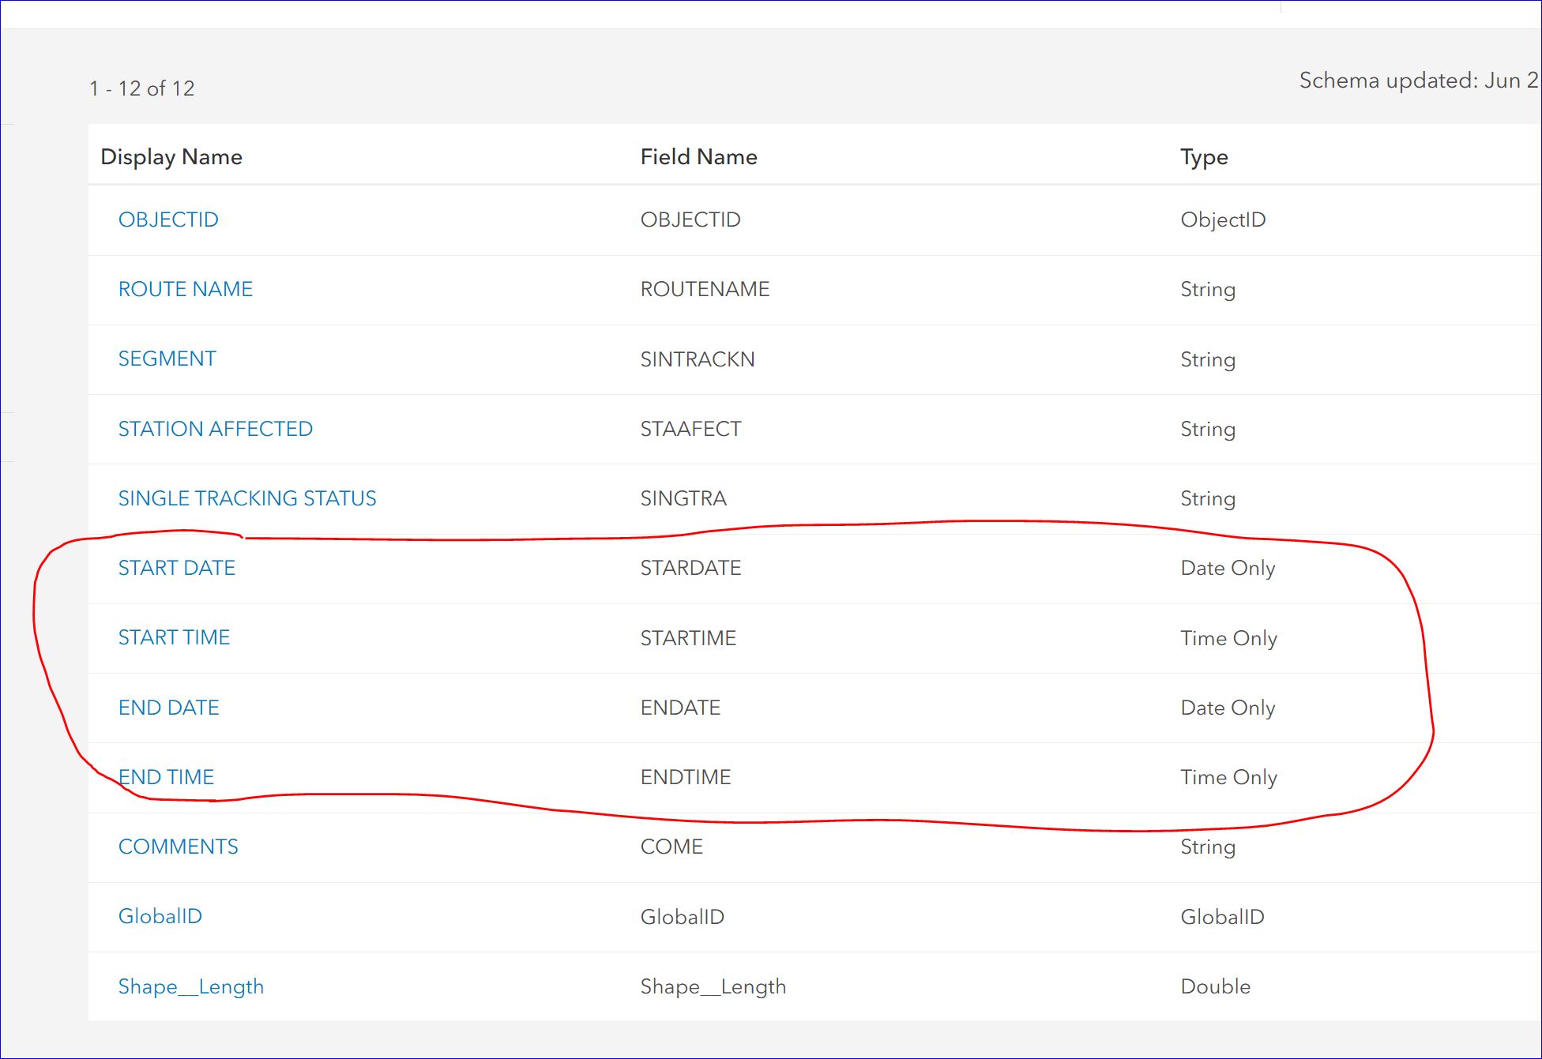Viewport: 1542px width, 1059px height.
Task: Select the STATION AFFECTED field
Action: pyautogui.click(x=215, y=428)
